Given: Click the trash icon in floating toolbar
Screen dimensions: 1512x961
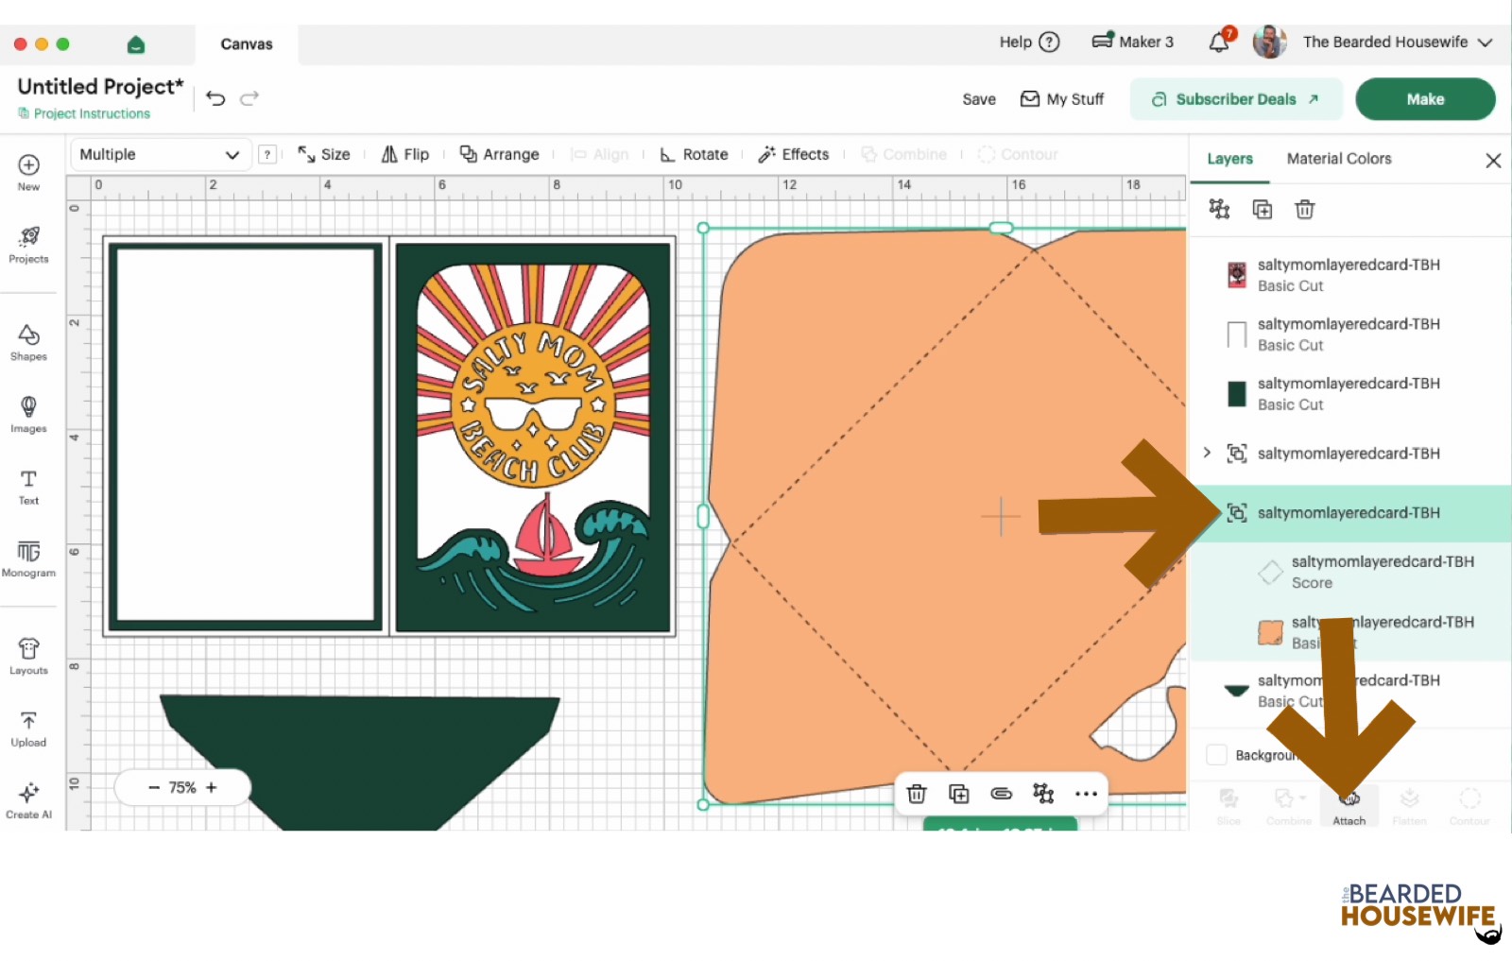Looking at the screenshot, I should click(916, 794).
